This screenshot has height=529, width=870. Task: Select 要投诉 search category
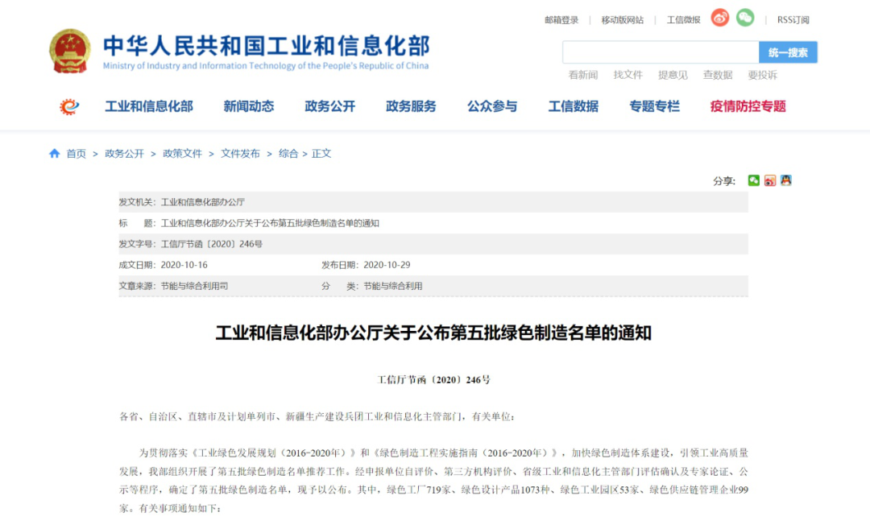(762, 75)
